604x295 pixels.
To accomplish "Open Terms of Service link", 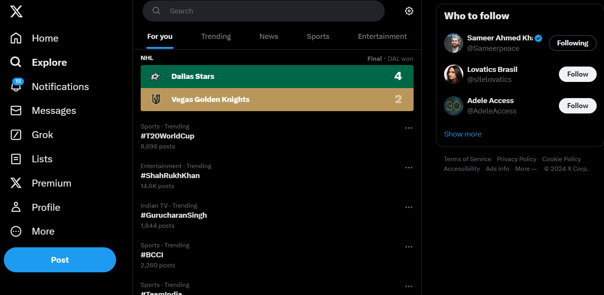I will click(467, 159).
